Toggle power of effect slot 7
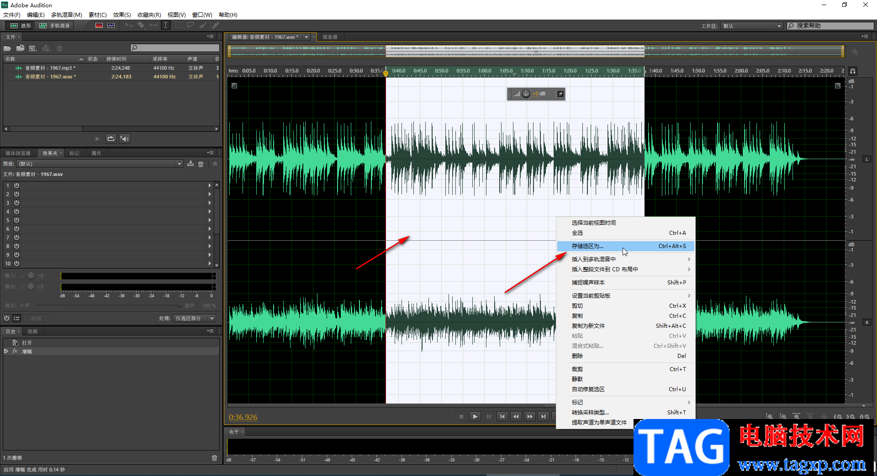Viewport: 877px width, 476px height. point(16,238)
